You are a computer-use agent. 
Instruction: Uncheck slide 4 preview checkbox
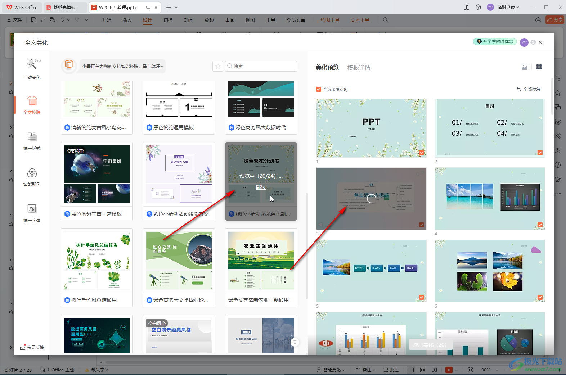click(x=540, y=225)
